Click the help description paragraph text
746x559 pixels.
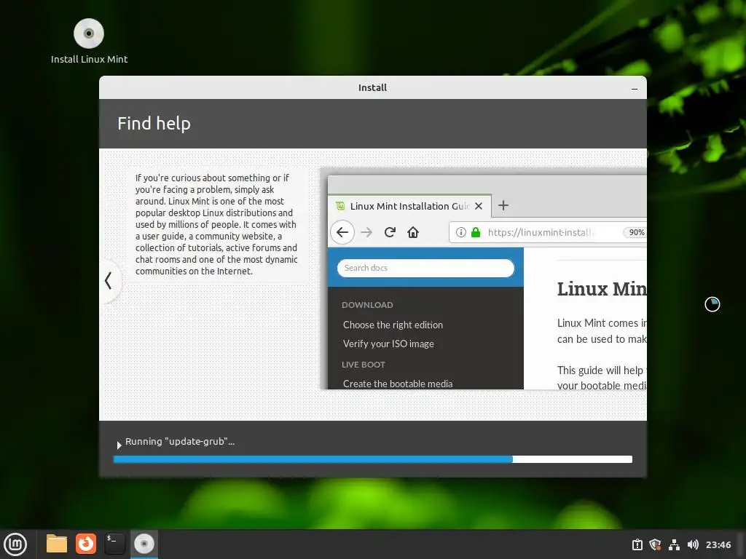[x=216, y=224]
